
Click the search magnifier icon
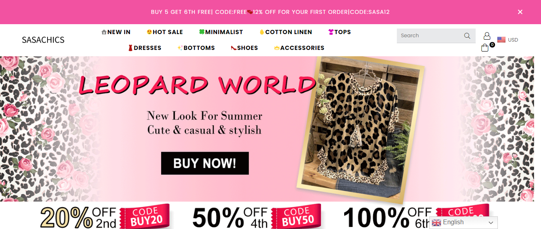(467, 36)
